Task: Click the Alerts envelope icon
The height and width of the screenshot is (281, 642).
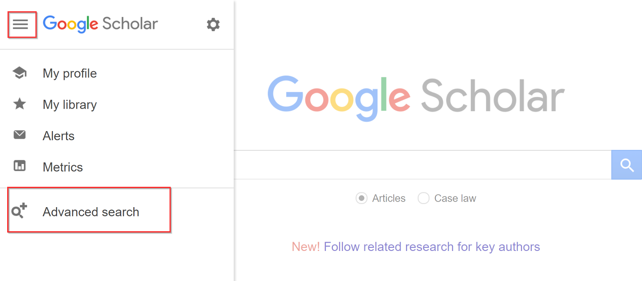Action: click(19, 135)
